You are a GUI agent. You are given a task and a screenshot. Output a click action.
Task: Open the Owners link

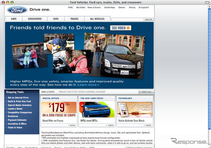(122, 8)
